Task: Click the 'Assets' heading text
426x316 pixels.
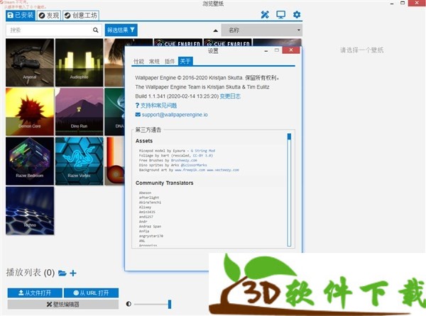Action: pos(144,141)
